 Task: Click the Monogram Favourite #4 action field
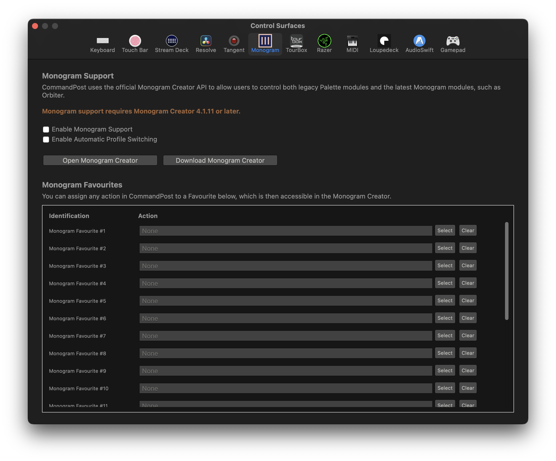[286, 283]
